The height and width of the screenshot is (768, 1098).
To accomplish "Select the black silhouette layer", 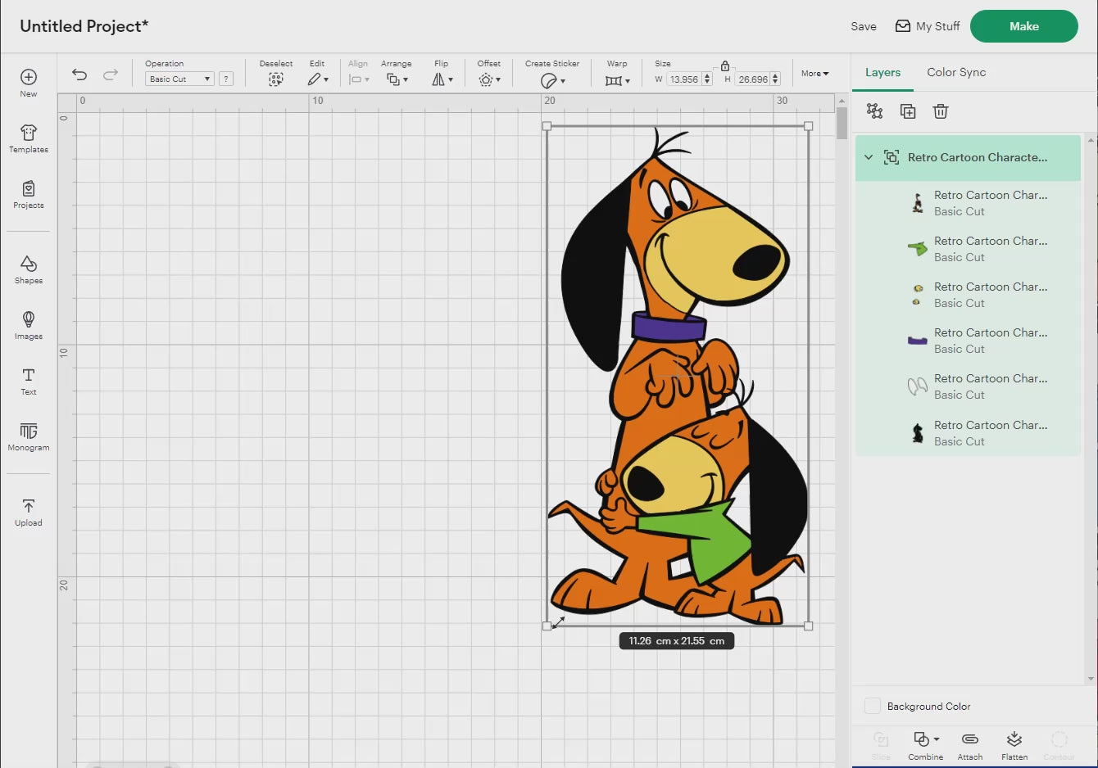I will tap(969, 433).
